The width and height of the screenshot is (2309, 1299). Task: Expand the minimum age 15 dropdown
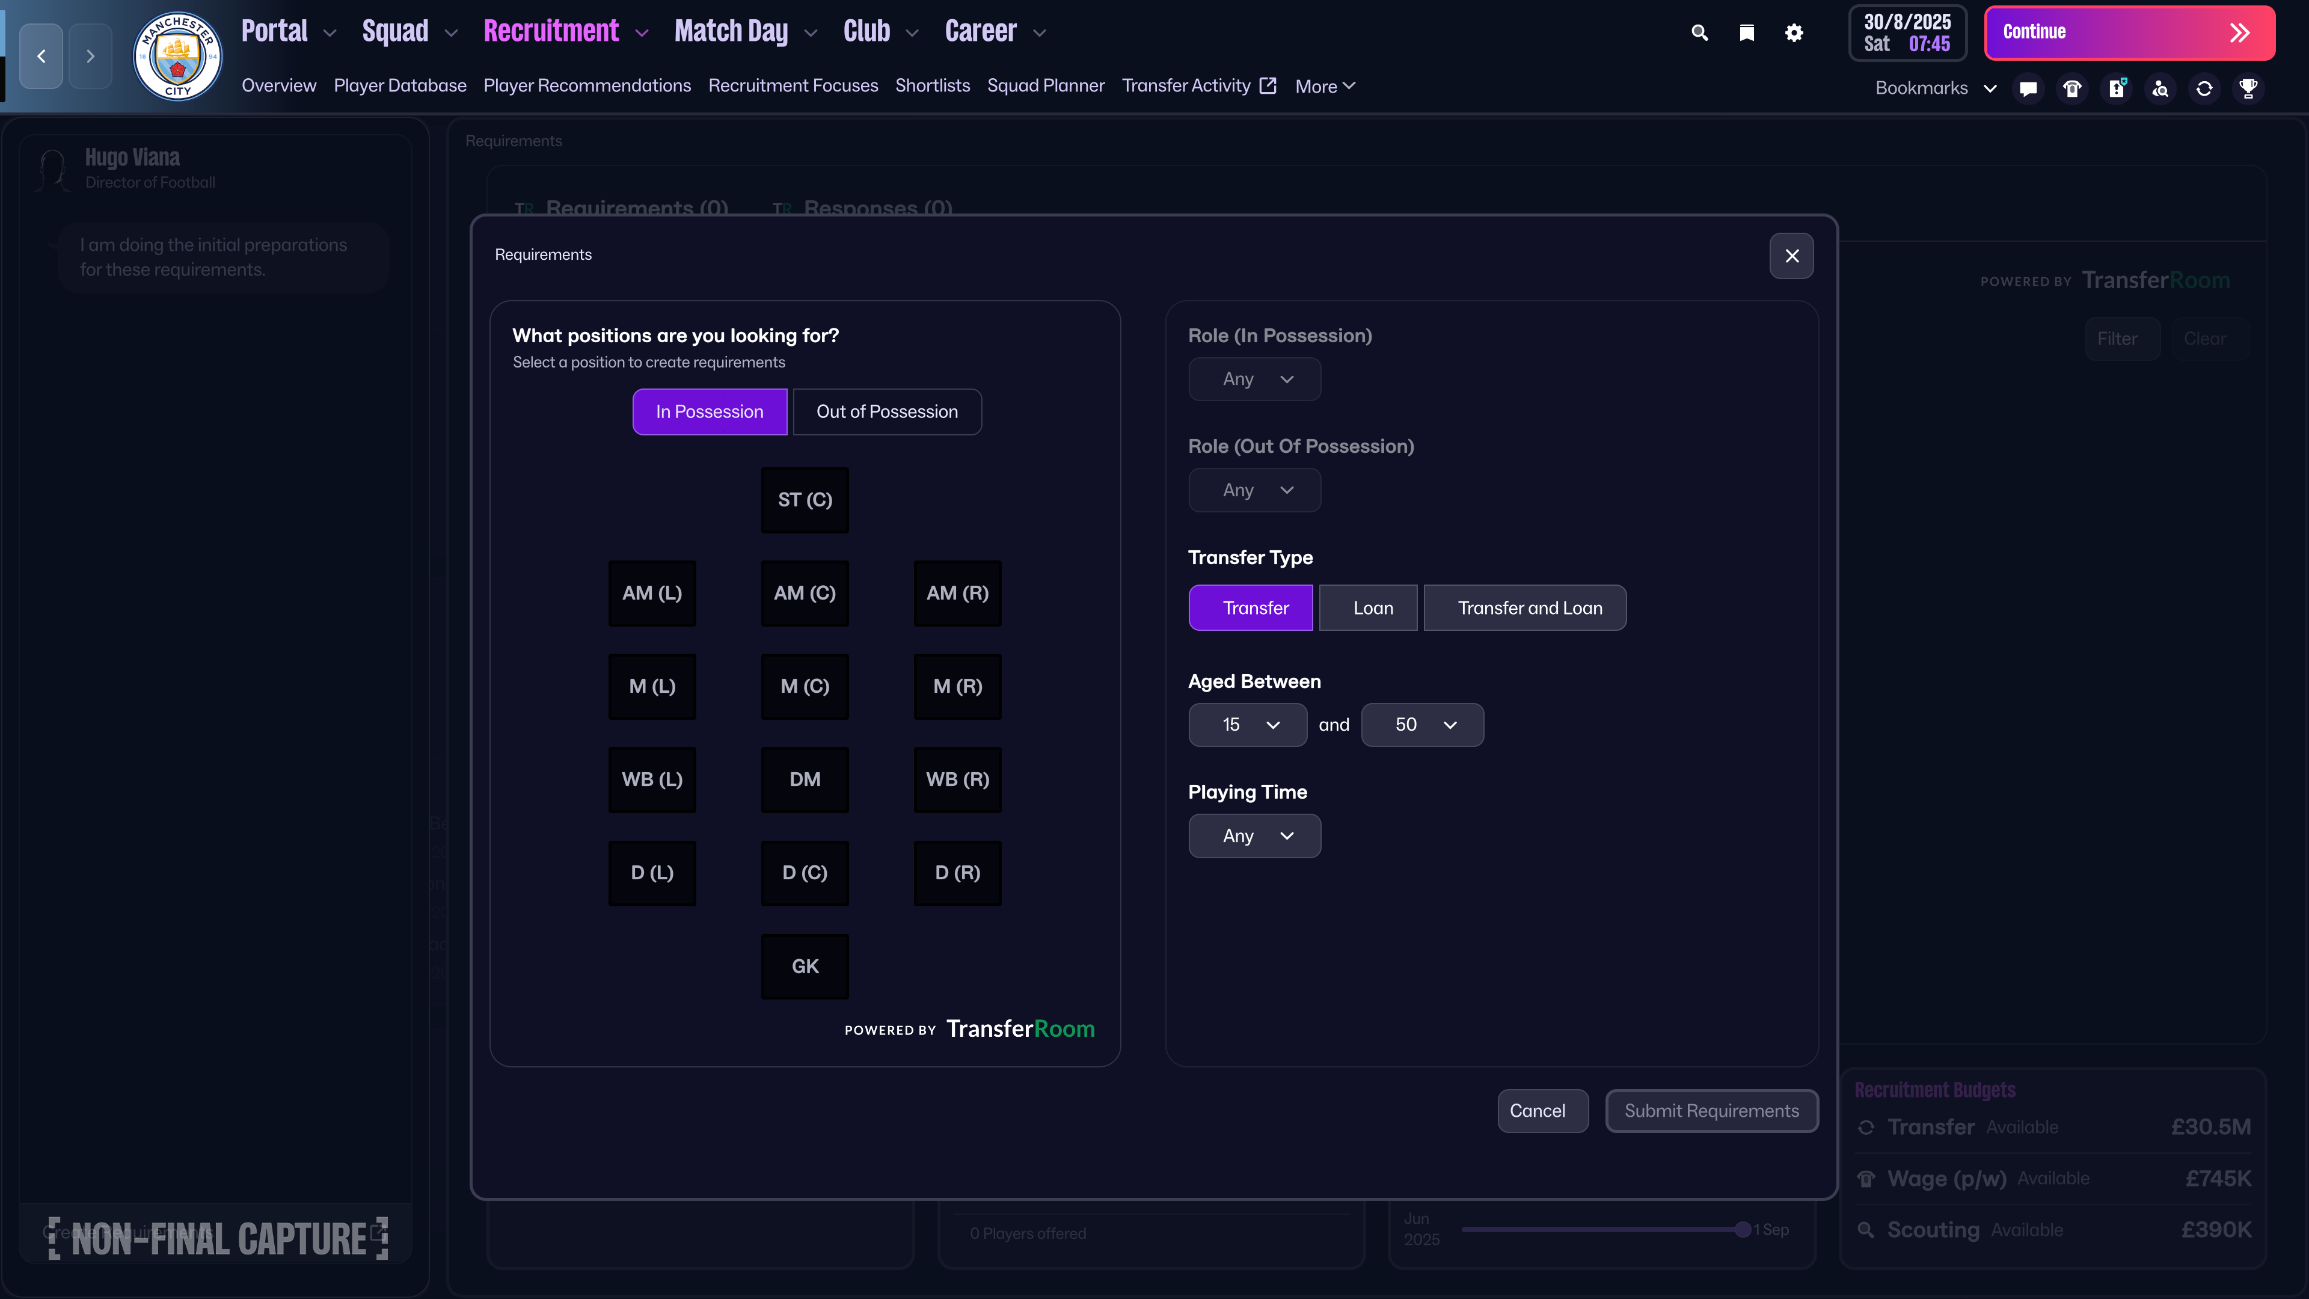pyautogui.click(x=1248, y=724)
